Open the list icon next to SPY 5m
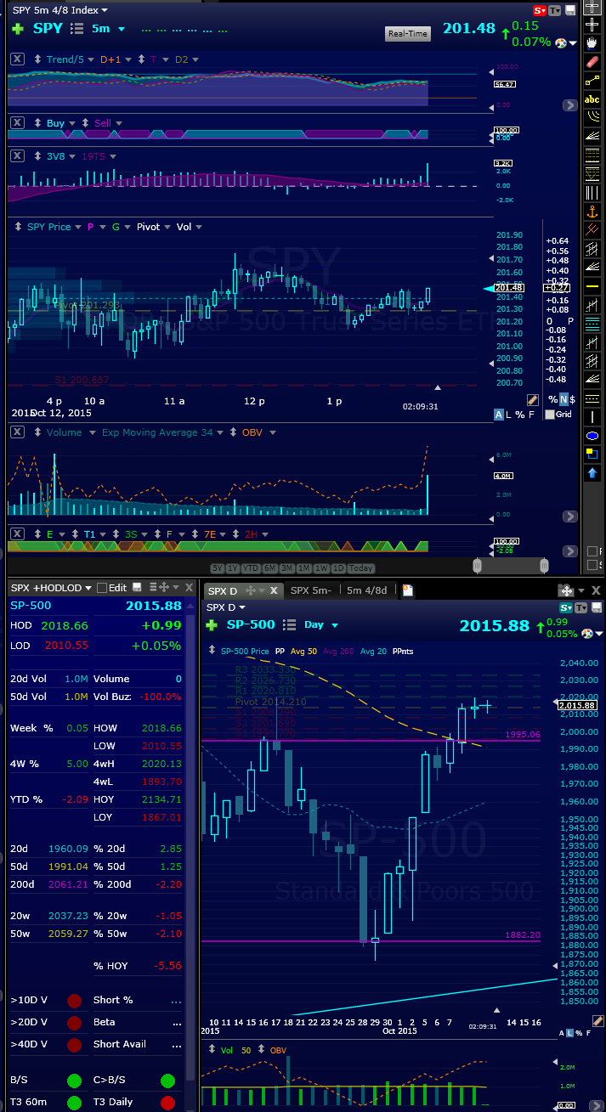This screenshot has width=606, height=1112. [76, 29]
